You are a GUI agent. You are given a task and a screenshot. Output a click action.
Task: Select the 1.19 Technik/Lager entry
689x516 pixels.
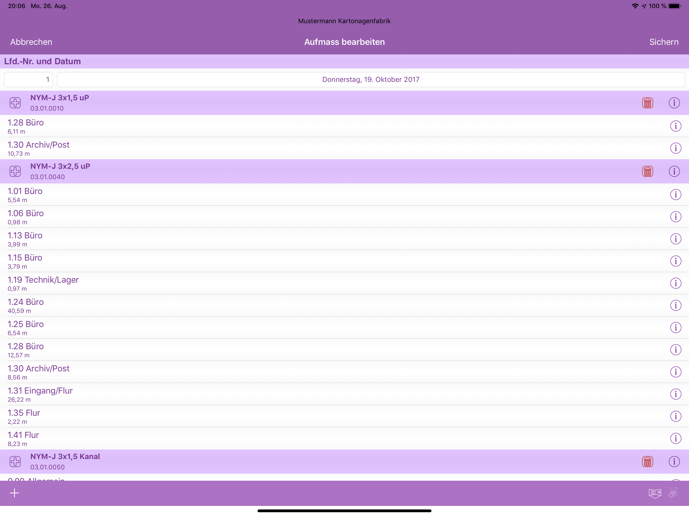[344, 283]
